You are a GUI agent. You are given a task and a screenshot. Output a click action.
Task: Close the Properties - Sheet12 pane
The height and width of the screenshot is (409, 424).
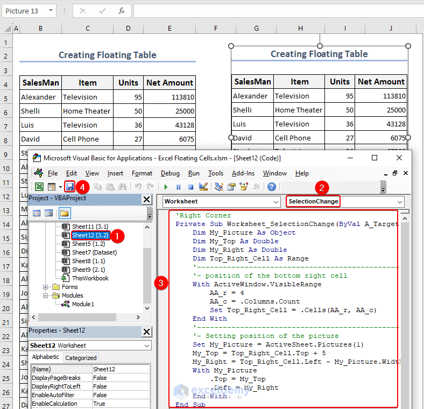[x=146, y=332]
